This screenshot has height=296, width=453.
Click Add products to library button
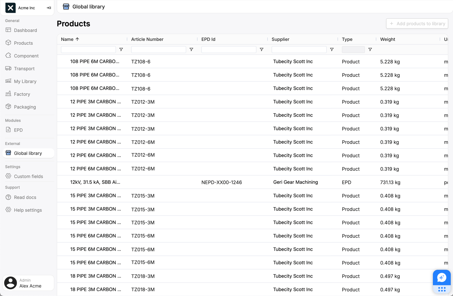417,24
